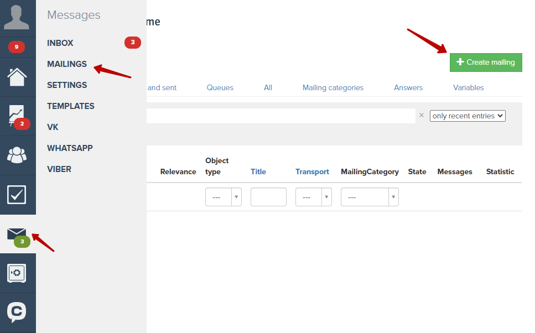This screenshot has width=535, height=333.
Task: Click the State column header
Action: pyautogui.click(x=417, y=171)
